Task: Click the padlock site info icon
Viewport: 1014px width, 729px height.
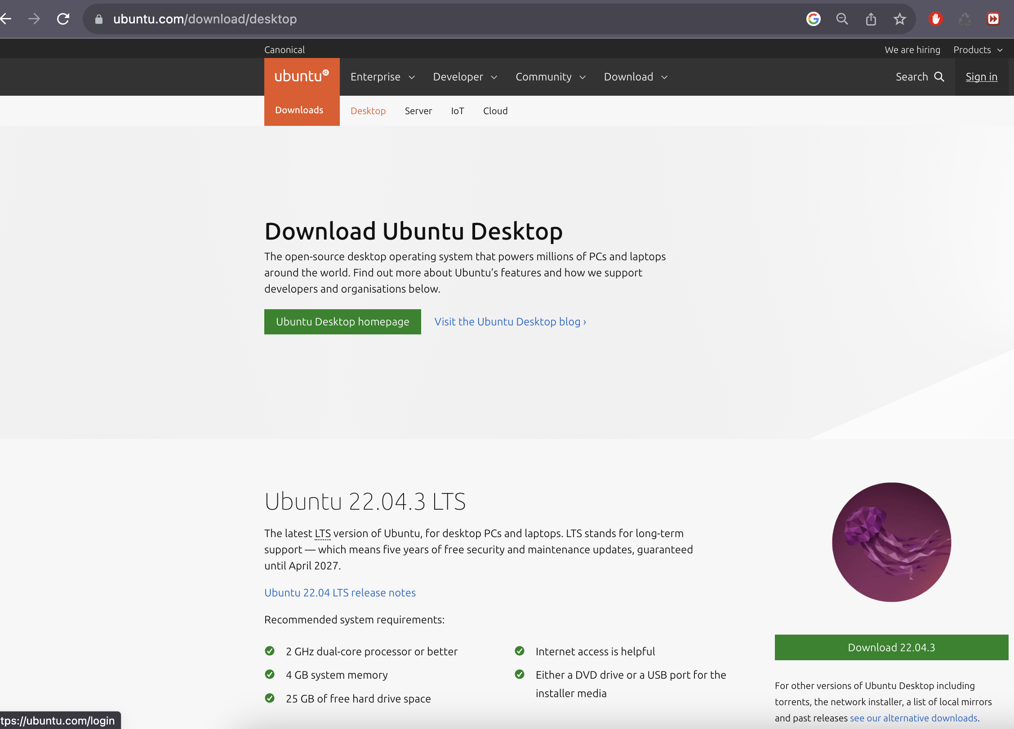Action: tap(99, 19)
